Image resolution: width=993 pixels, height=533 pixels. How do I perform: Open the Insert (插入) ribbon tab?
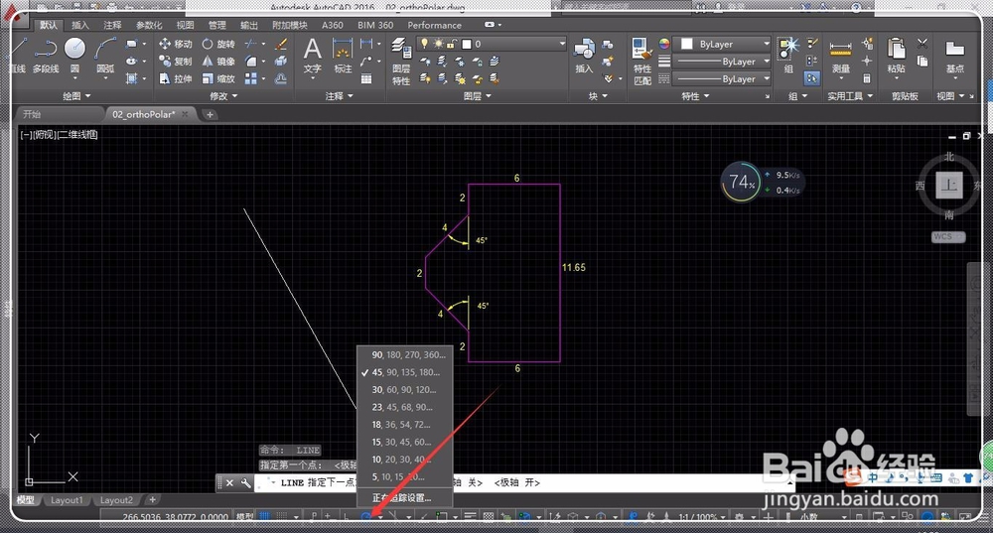click(x=80, y=26)
